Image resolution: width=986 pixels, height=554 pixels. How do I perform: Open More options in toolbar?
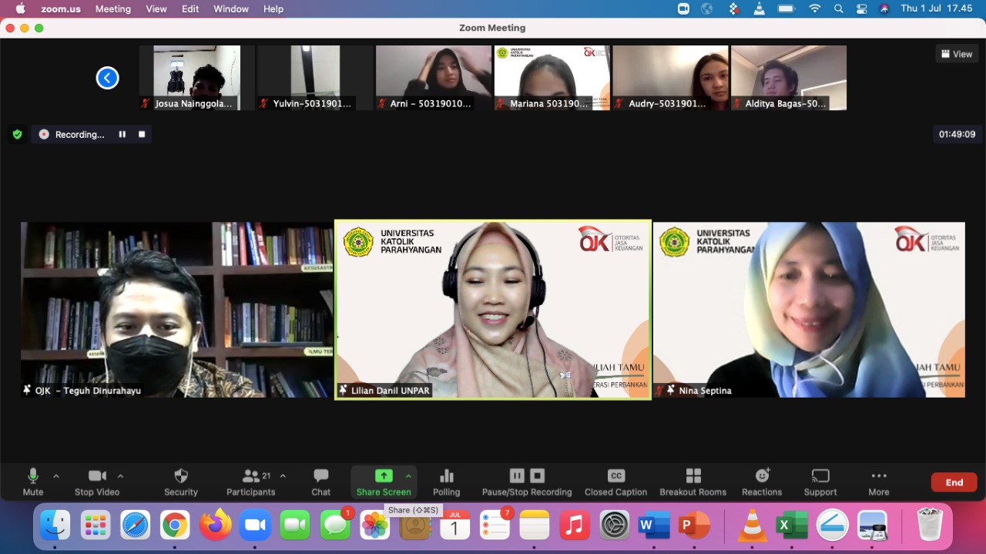878,482
